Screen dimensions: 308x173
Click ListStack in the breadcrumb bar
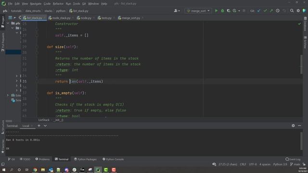44,120
